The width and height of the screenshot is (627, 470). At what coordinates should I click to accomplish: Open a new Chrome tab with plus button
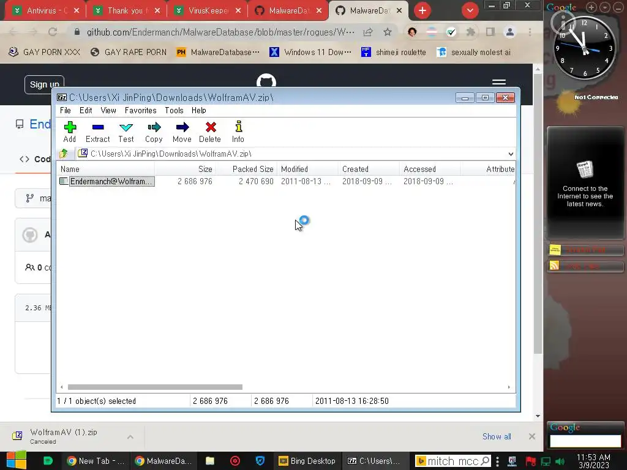pos(422,10)
